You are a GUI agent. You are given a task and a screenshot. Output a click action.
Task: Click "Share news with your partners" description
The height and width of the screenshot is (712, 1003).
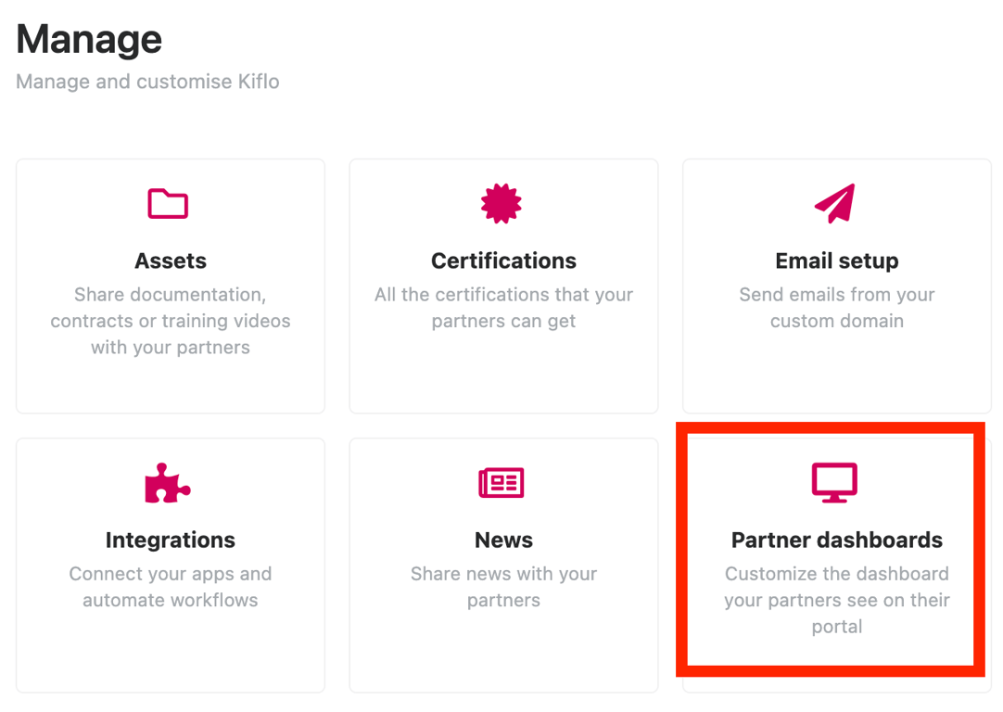point(503,587)
